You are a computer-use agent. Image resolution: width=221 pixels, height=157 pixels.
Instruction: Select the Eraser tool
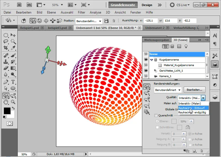6,68
